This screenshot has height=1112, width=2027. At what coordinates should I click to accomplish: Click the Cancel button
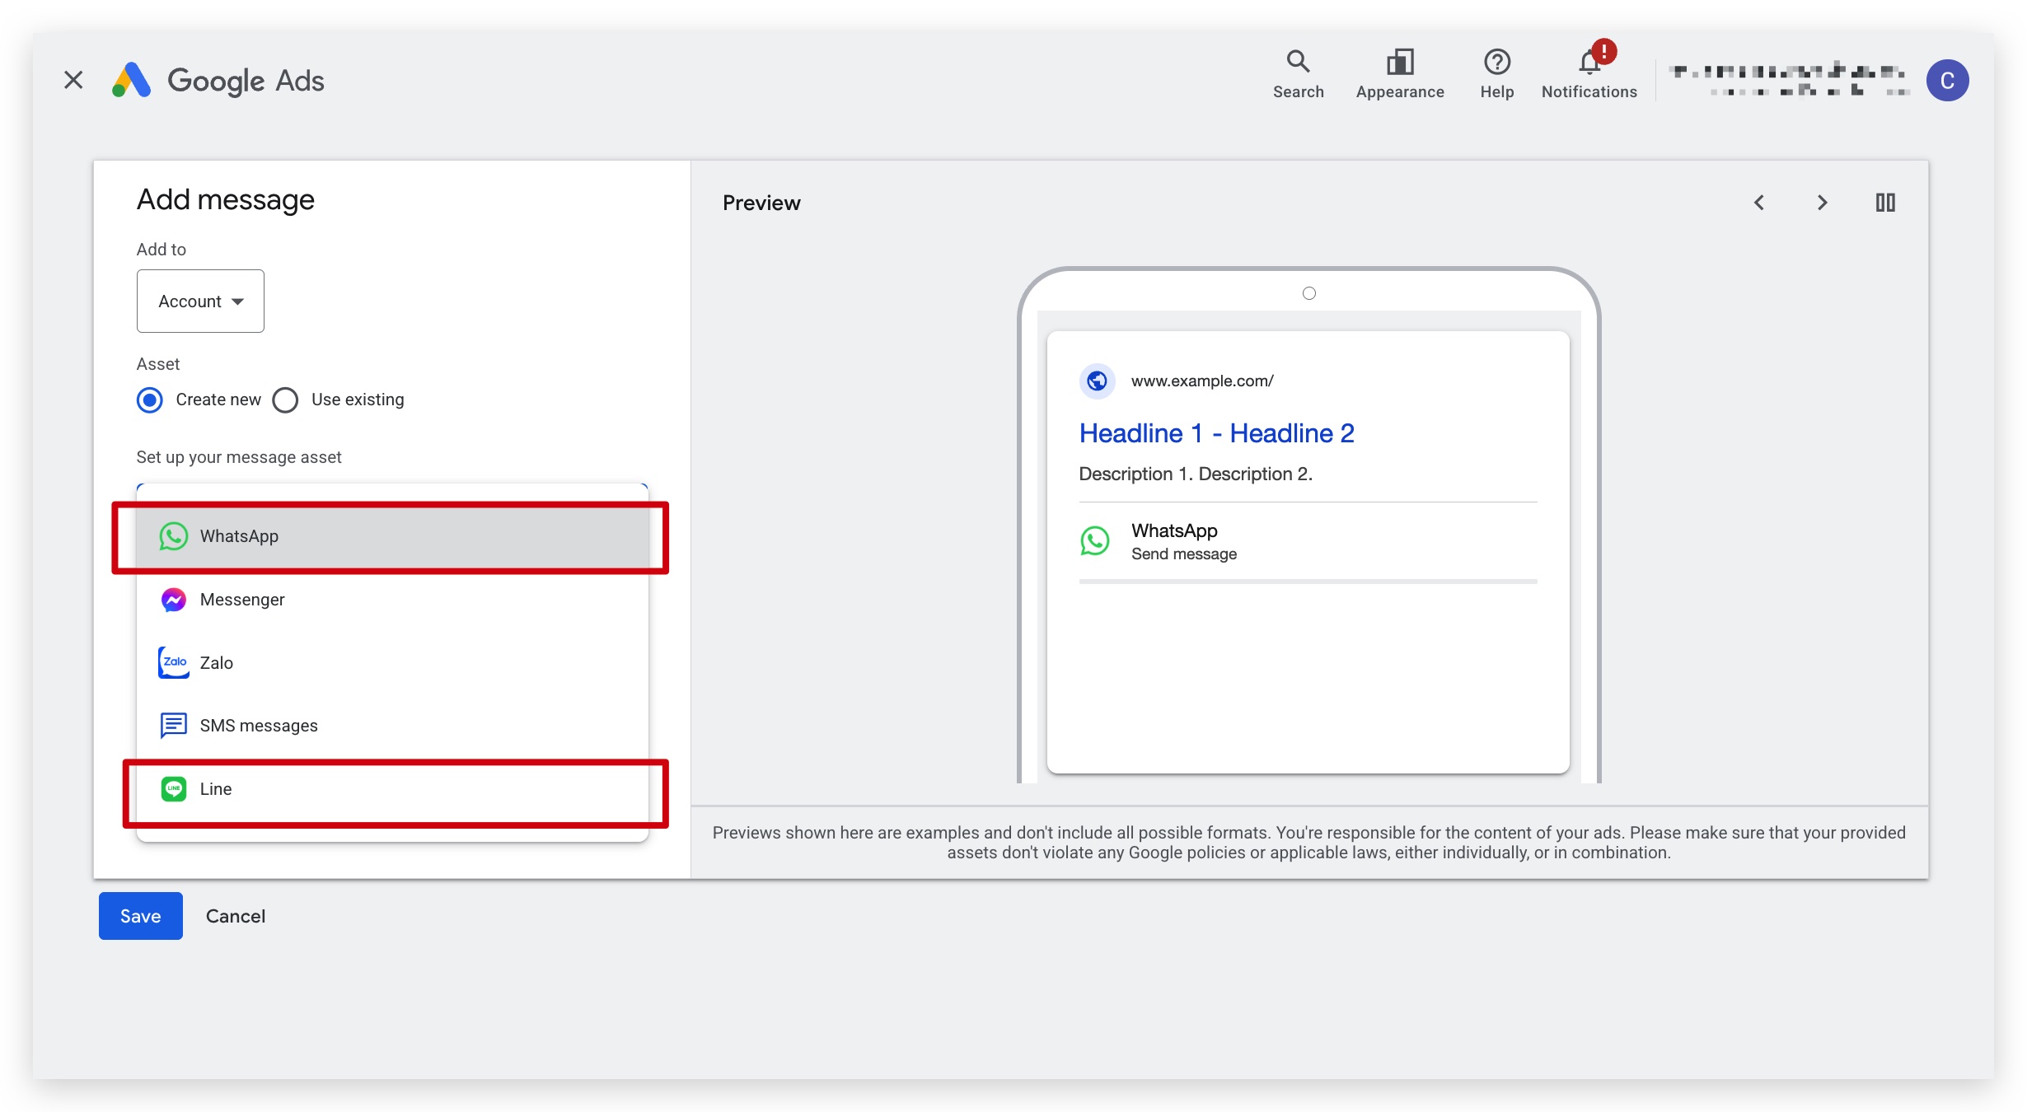(236, 916)
